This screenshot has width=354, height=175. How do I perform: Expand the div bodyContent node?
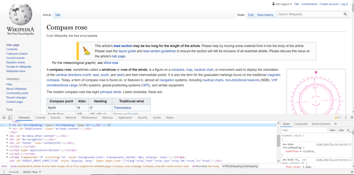(x=10, y=128)
